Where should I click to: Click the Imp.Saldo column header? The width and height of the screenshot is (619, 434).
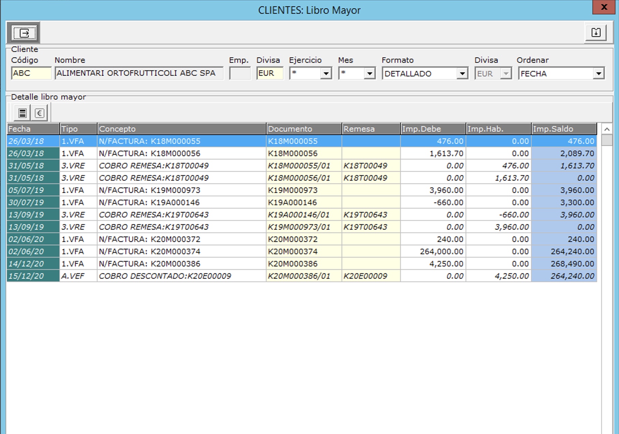(x=564, y=129)
